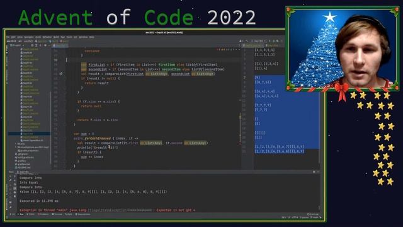Click the select opened file target icon
This screenshot has width=403, height=227.
(33, 45)
